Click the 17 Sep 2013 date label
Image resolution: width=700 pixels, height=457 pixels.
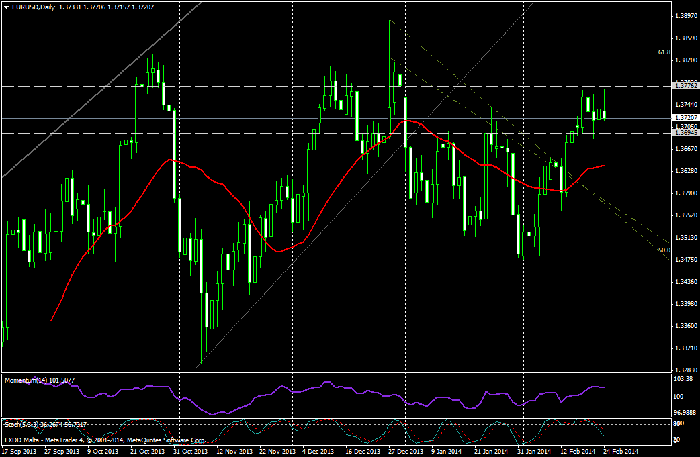pos(19,452)
